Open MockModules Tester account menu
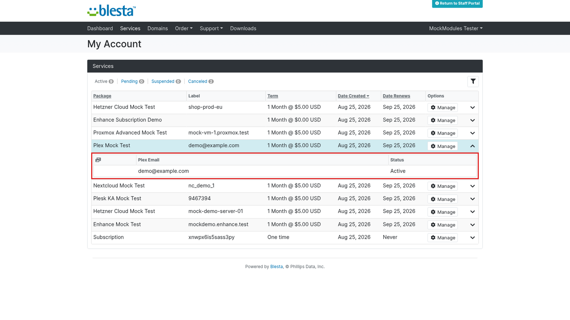This screenshot has width=570, height=320. [x=456, y=28]
